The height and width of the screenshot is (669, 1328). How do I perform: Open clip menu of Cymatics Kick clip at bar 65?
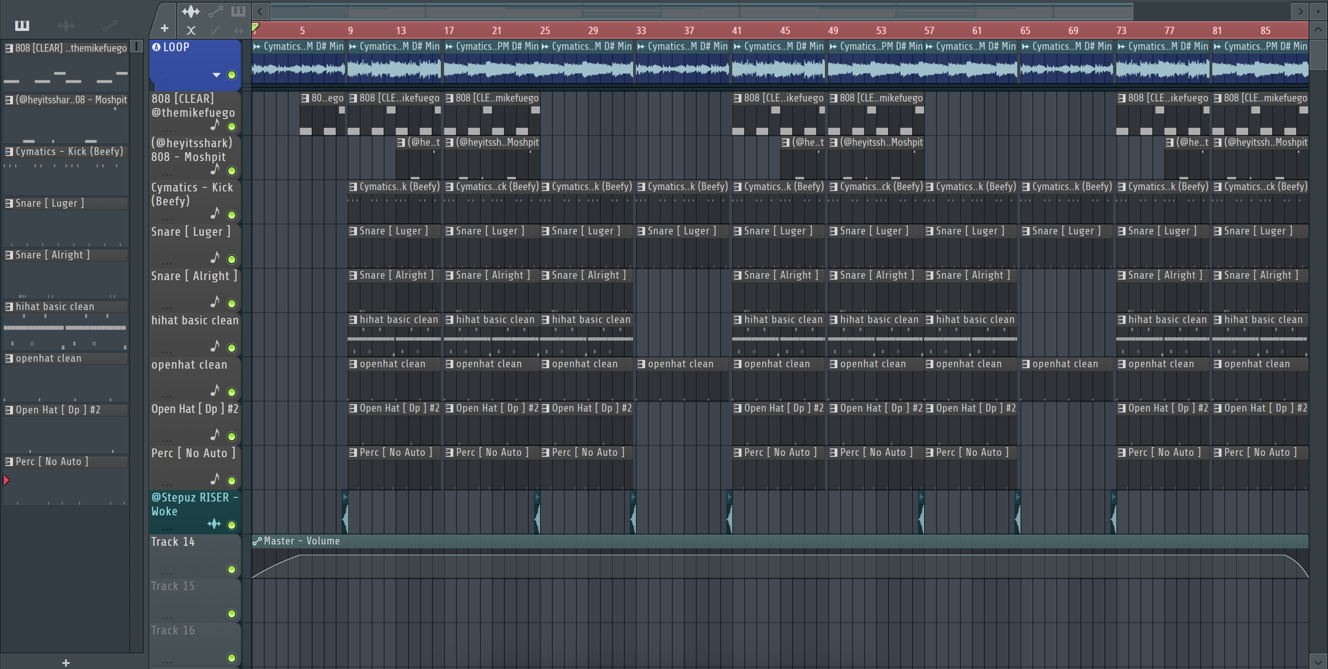pos(1026,187)
